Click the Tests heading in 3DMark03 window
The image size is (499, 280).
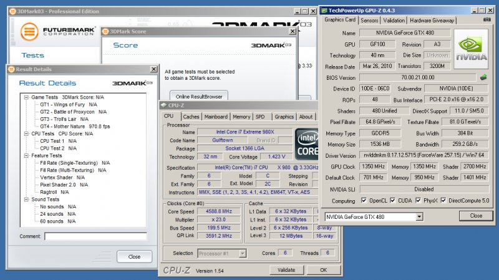click(32, 56)
